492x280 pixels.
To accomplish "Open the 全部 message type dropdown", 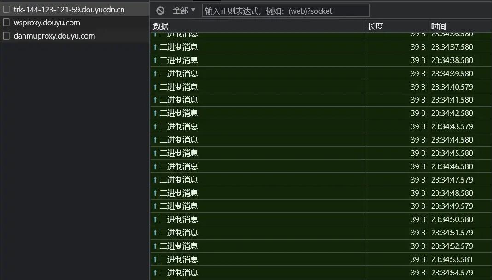I will pos(183,10).
